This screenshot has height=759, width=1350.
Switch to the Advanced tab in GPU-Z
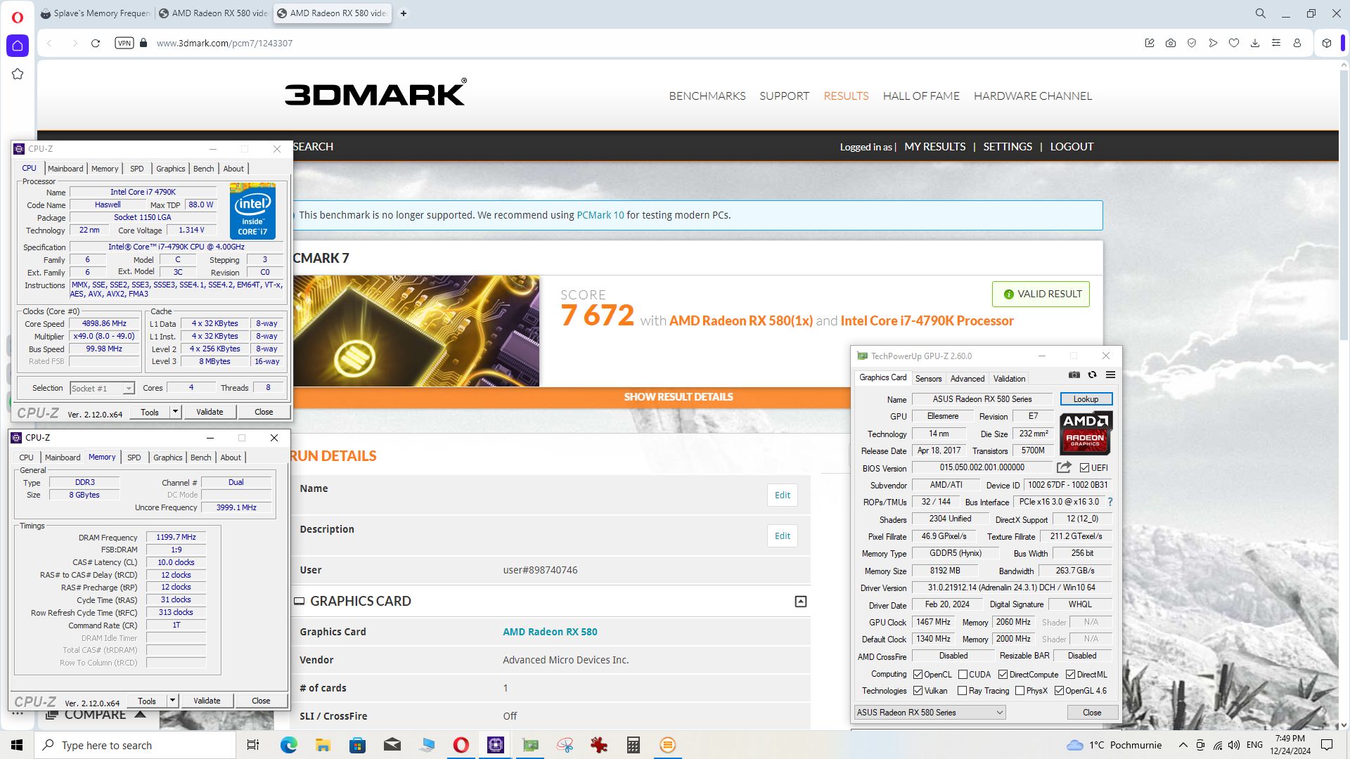coord(967,379)
